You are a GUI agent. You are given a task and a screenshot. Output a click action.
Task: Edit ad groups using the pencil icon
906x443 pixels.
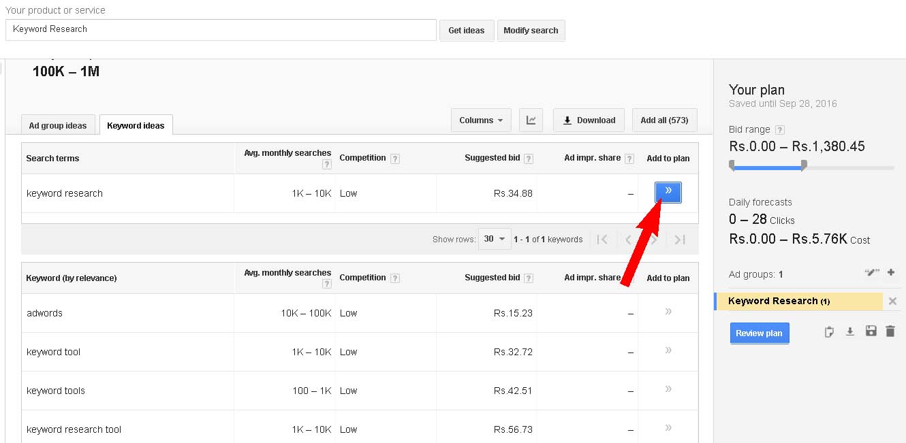coord(871,272)
